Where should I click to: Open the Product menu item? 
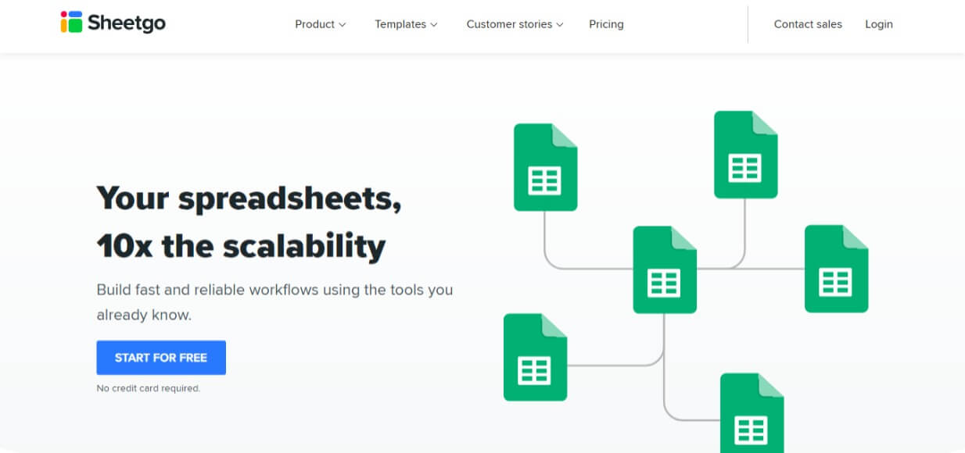[x=314, y=24]
